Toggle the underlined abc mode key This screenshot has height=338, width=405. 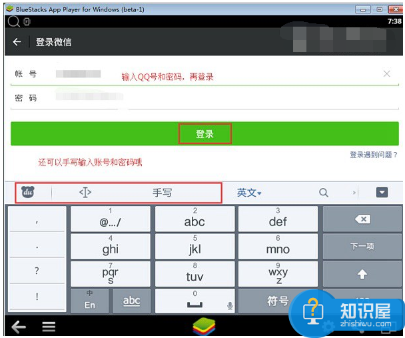[x=131, y=301]
